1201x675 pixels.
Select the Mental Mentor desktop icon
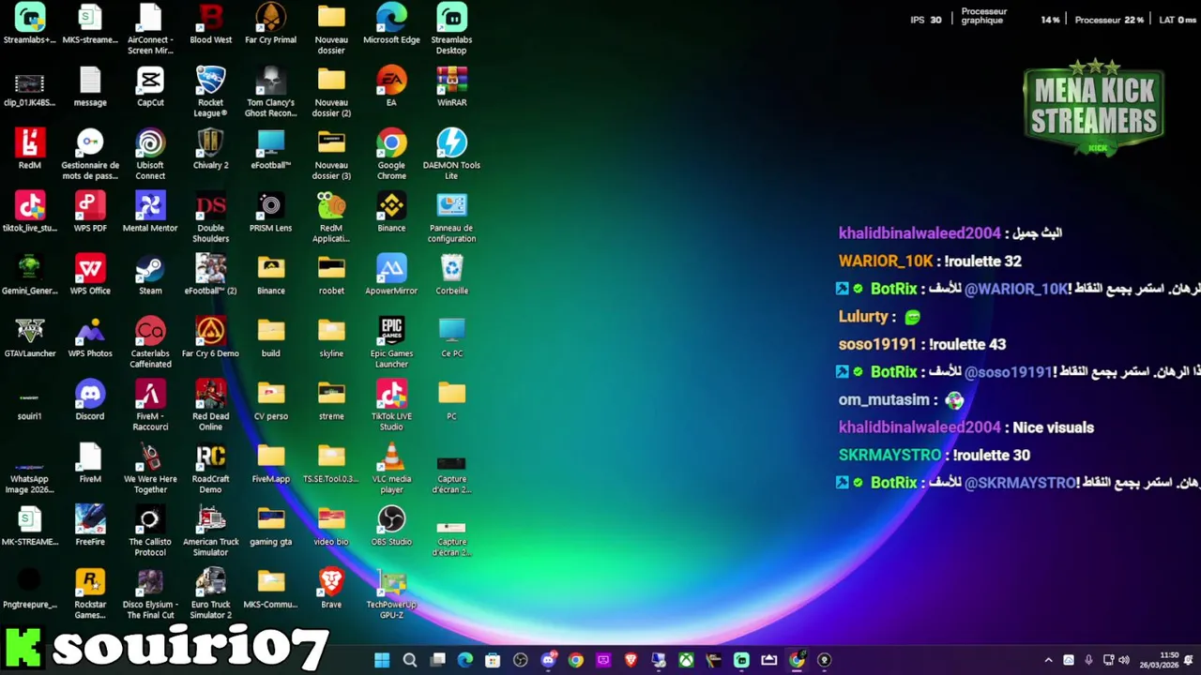[150, 214]
